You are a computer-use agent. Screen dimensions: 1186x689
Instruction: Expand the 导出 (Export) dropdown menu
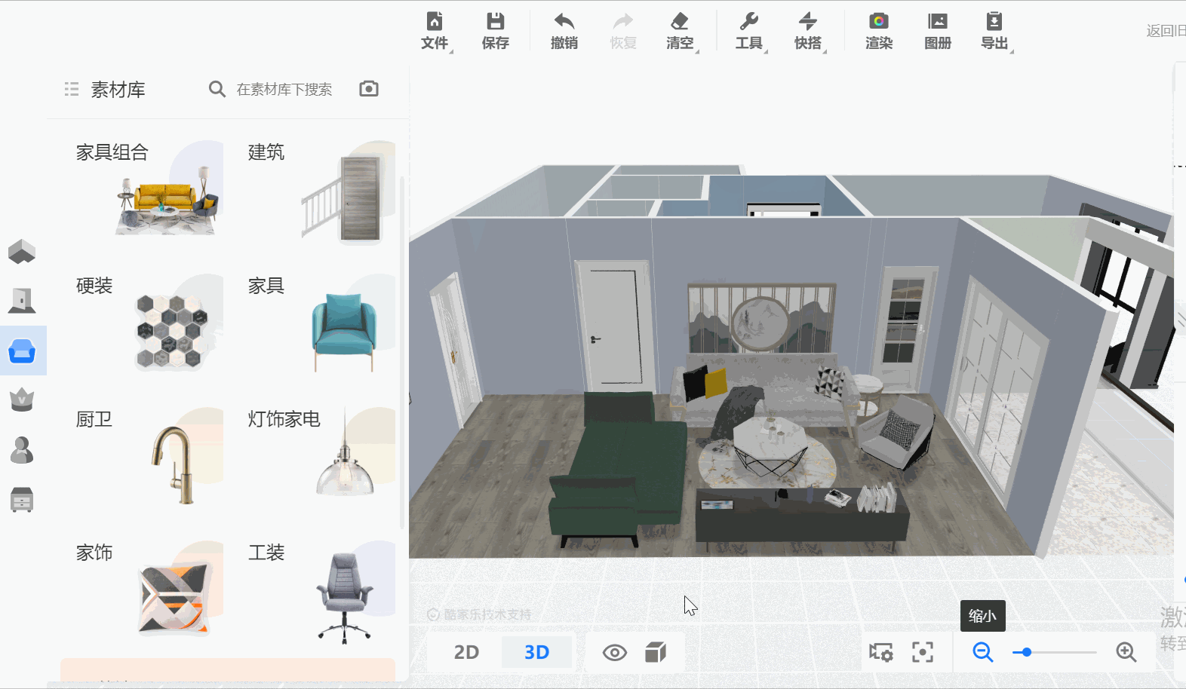point(994,31)
